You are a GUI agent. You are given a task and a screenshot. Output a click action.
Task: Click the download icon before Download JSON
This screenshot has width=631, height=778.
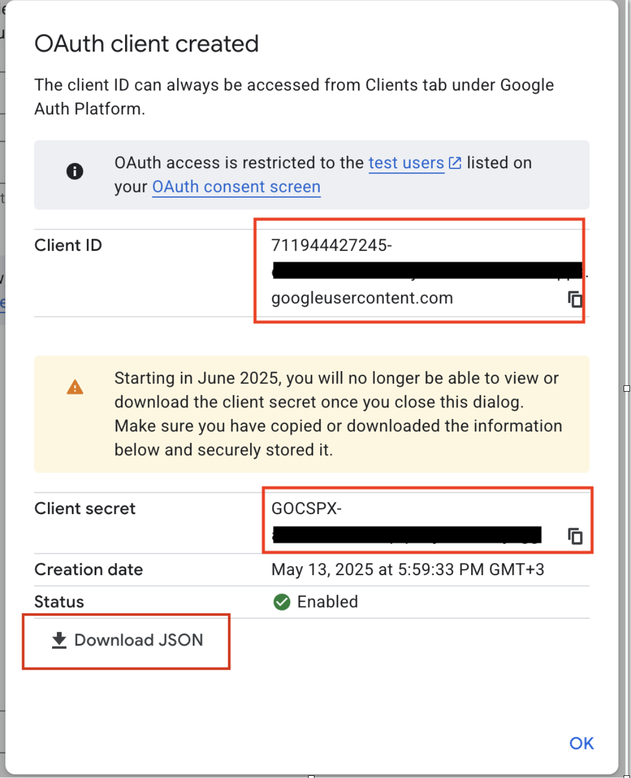(59, 640)
